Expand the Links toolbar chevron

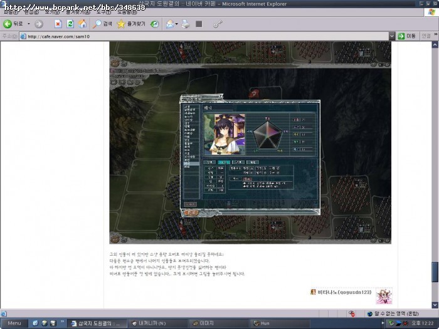pos(436,34)
